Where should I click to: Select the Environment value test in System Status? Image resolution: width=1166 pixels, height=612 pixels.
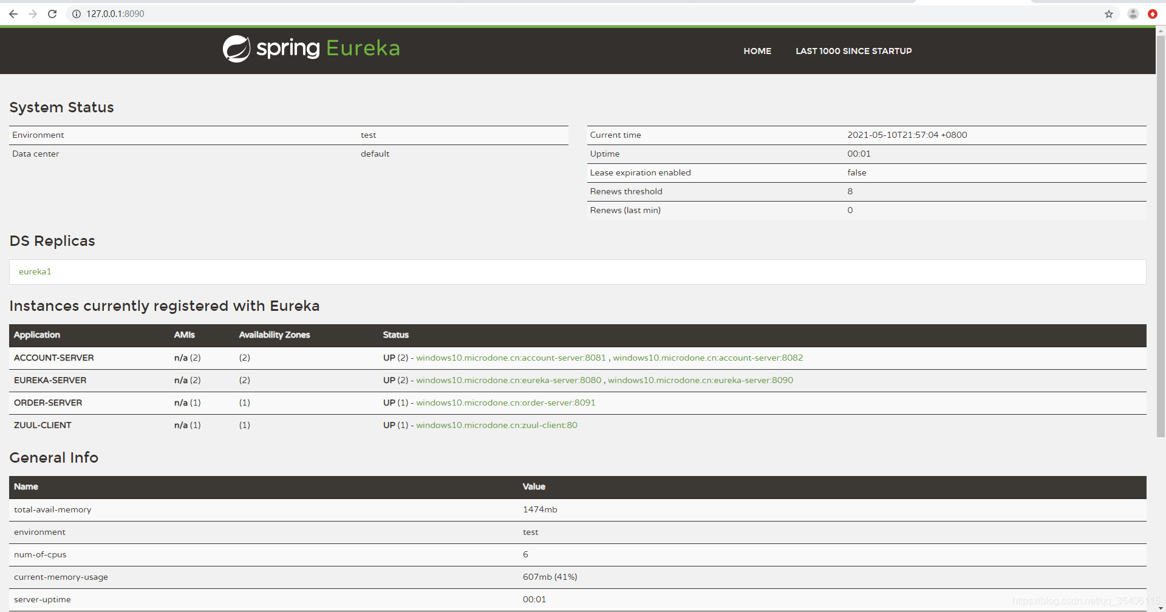[369, 135]
